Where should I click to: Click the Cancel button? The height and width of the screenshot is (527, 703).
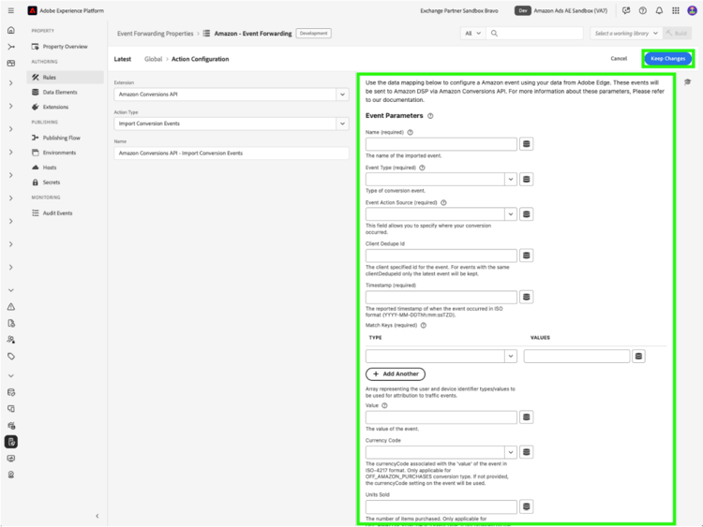pos(619,59)
